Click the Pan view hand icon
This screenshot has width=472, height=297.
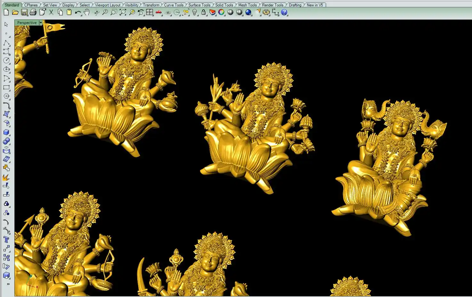(86, 12)
